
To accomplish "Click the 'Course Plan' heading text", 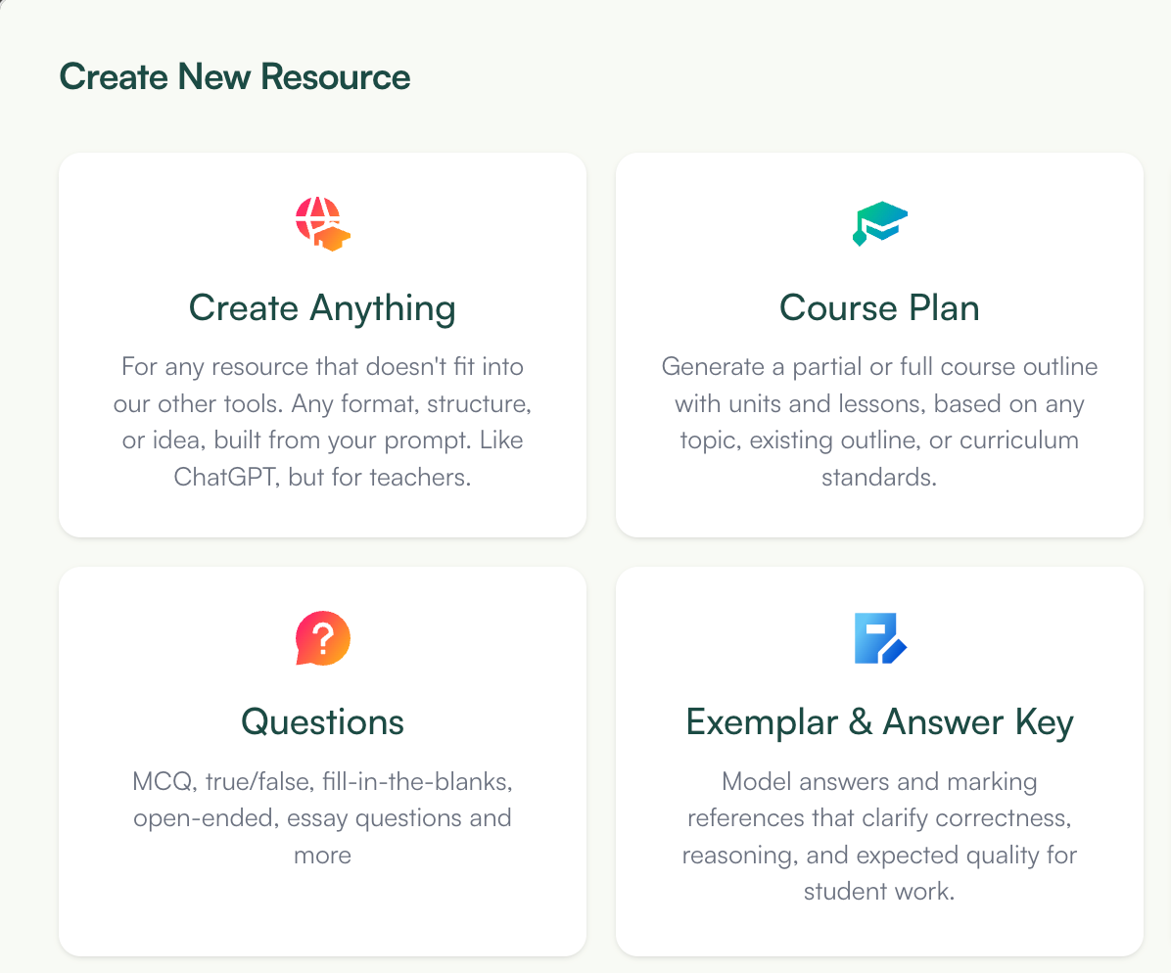I will (878, 306).
